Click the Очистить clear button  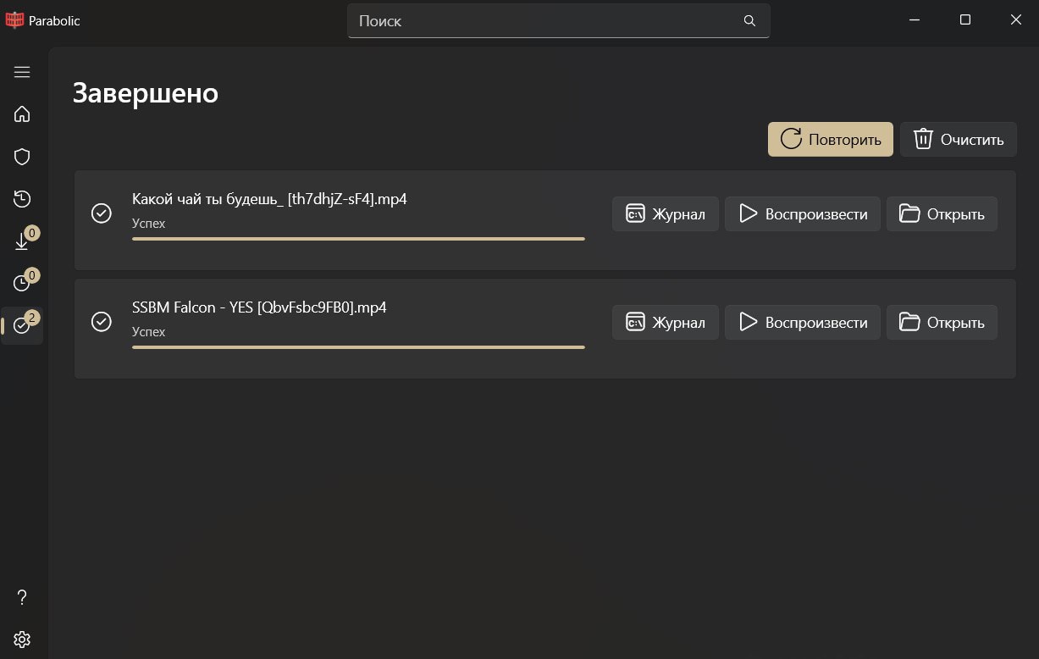[x=958, y=140]
